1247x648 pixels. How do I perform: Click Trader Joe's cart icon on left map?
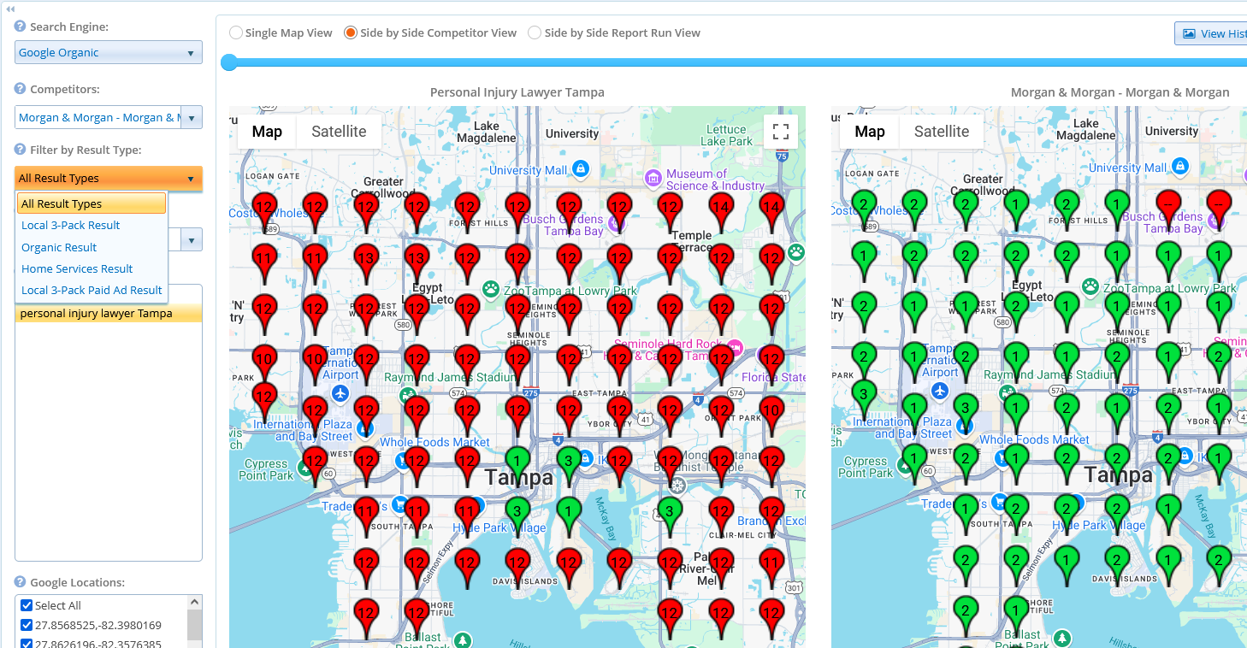(399, 504)
